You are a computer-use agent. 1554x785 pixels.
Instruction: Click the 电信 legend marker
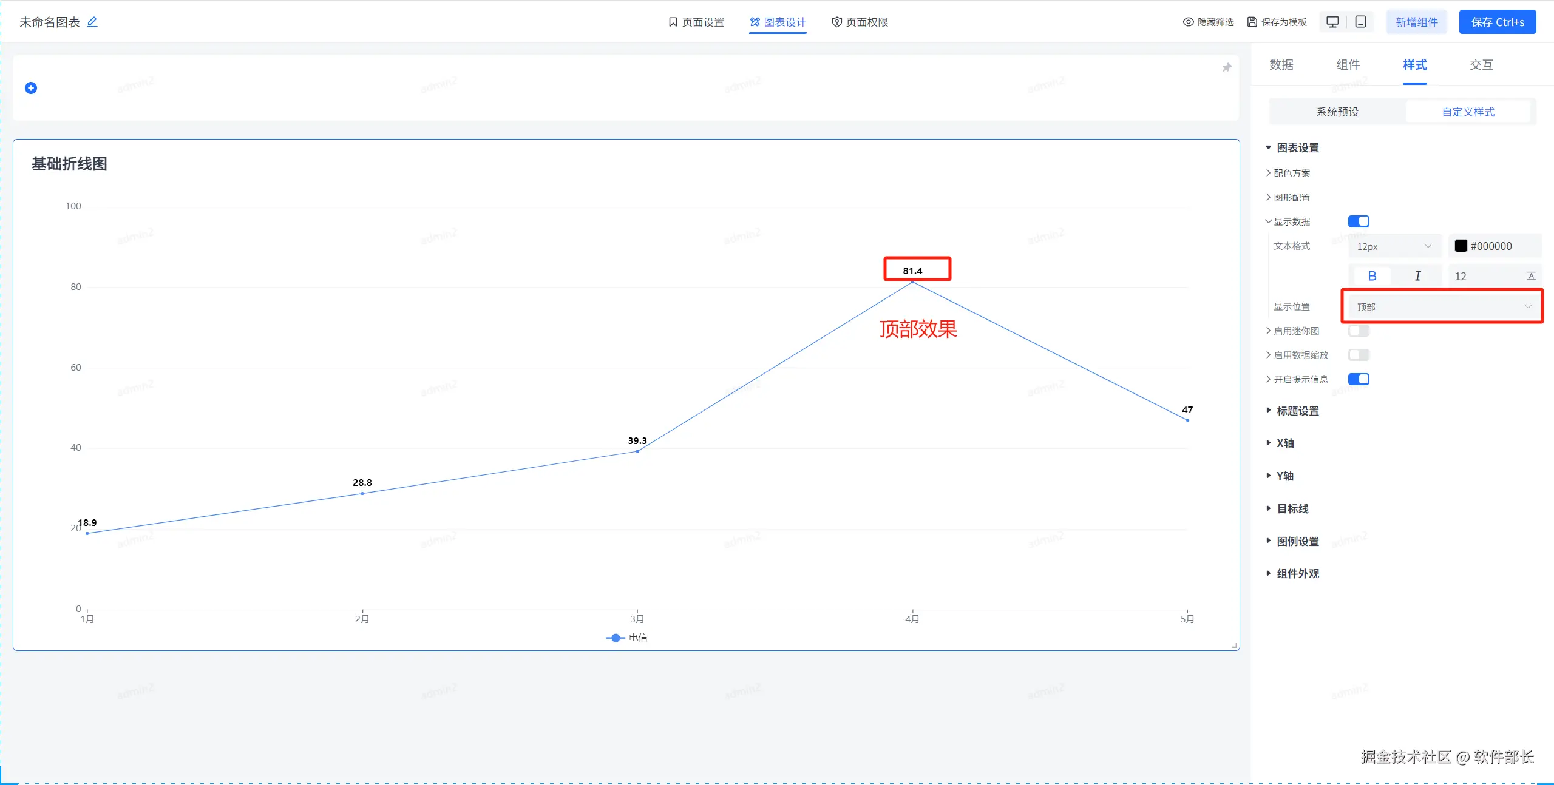pos(616,638)
